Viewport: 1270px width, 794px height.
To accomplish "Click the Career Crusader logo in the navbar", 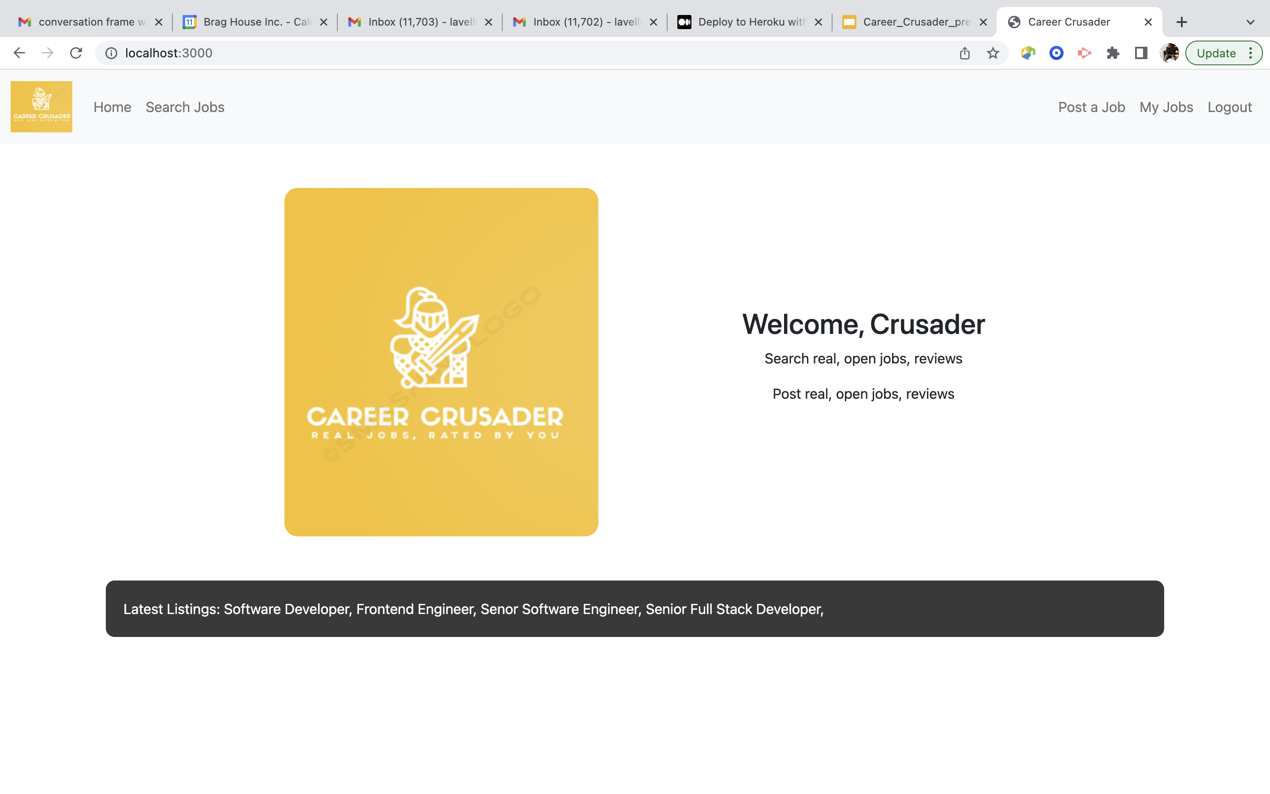I will pos(41,107).
